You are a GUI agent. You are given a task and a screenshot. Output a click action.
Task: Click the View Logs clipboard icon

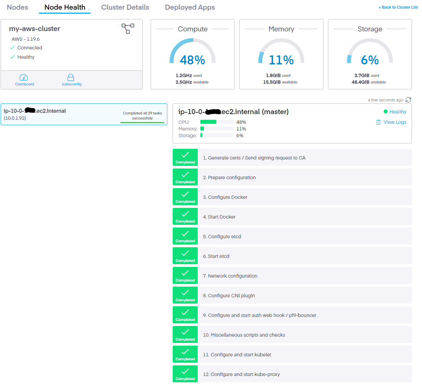[x=378, y=122]
